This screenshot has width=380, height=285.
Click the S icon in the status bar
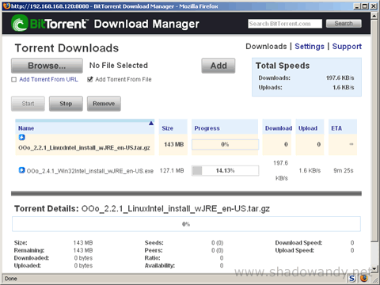[x=352, y=279]
